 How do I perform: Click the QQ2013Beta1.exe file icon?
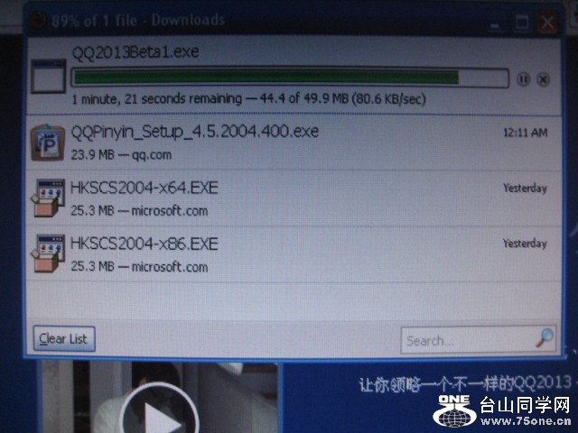pos(49,77)
